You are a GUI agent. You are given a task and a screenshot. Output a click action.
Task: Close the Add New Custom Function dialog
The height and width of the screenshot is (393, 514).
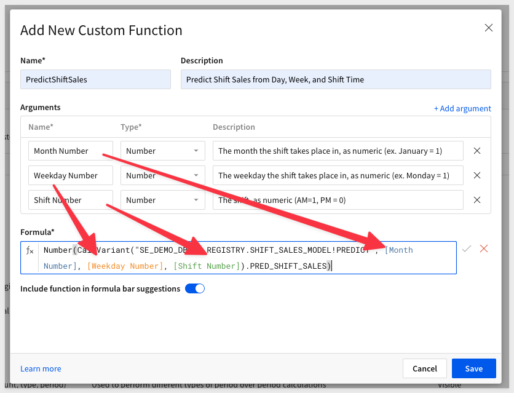click(x=489, y=28)
